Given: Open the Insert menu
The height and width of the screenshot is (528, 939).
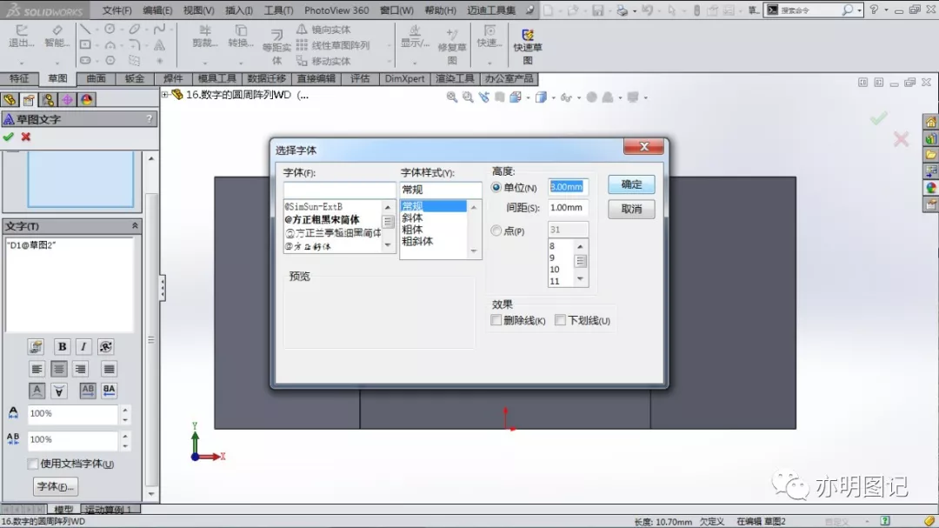Looking at the screenshot, I should (239, 10).
